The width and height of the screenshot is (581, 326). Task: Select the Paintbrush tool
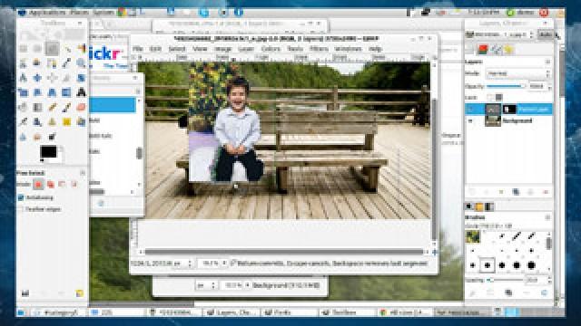pyautogui.click(x=66, y=107)
